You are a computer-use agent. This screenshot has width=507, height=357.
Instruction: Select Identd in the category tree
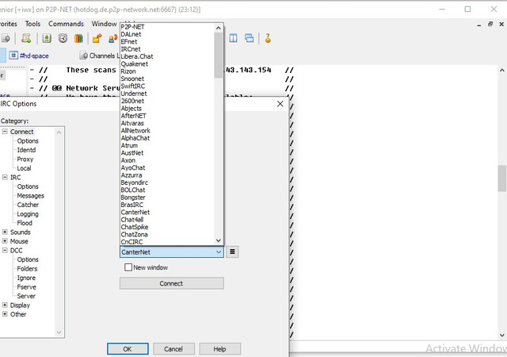click(26, 150)
